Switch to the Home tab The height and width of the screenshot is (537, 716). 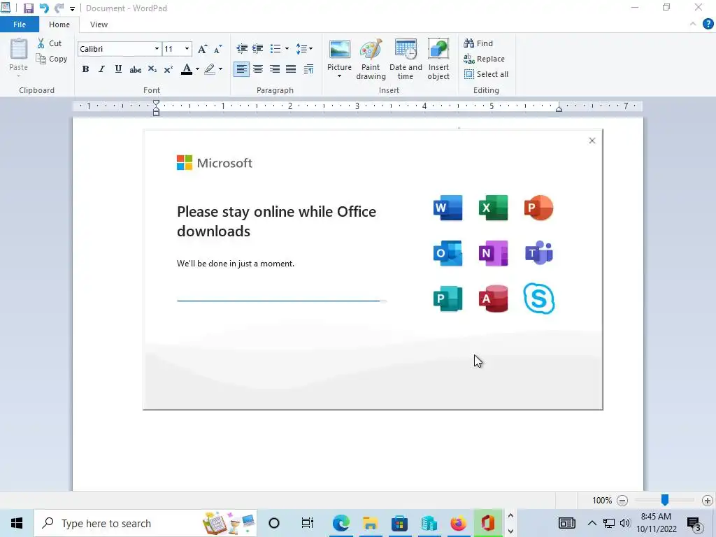tap(59, 24)
